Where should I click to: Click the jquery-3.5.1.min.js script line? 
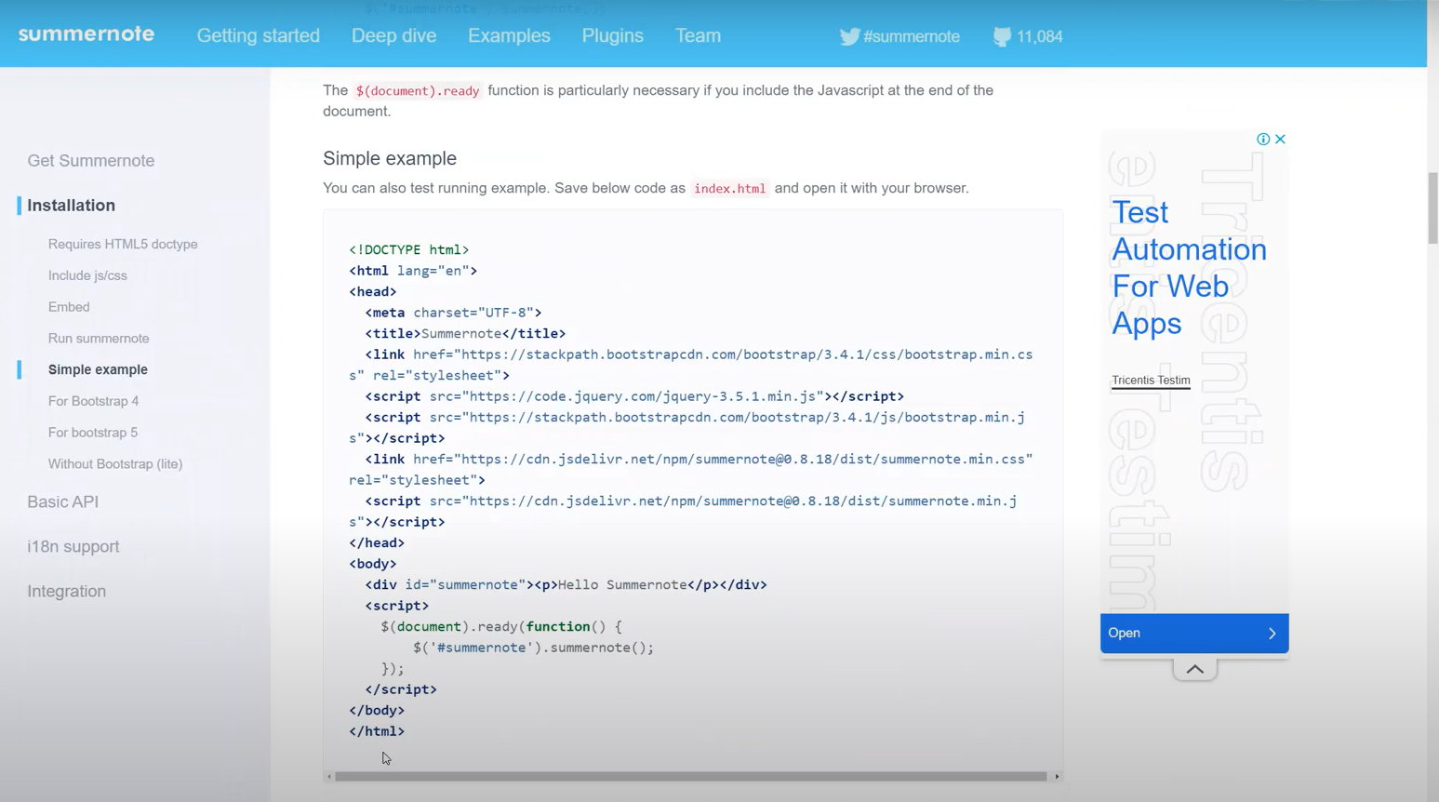[x=634, y=396]
